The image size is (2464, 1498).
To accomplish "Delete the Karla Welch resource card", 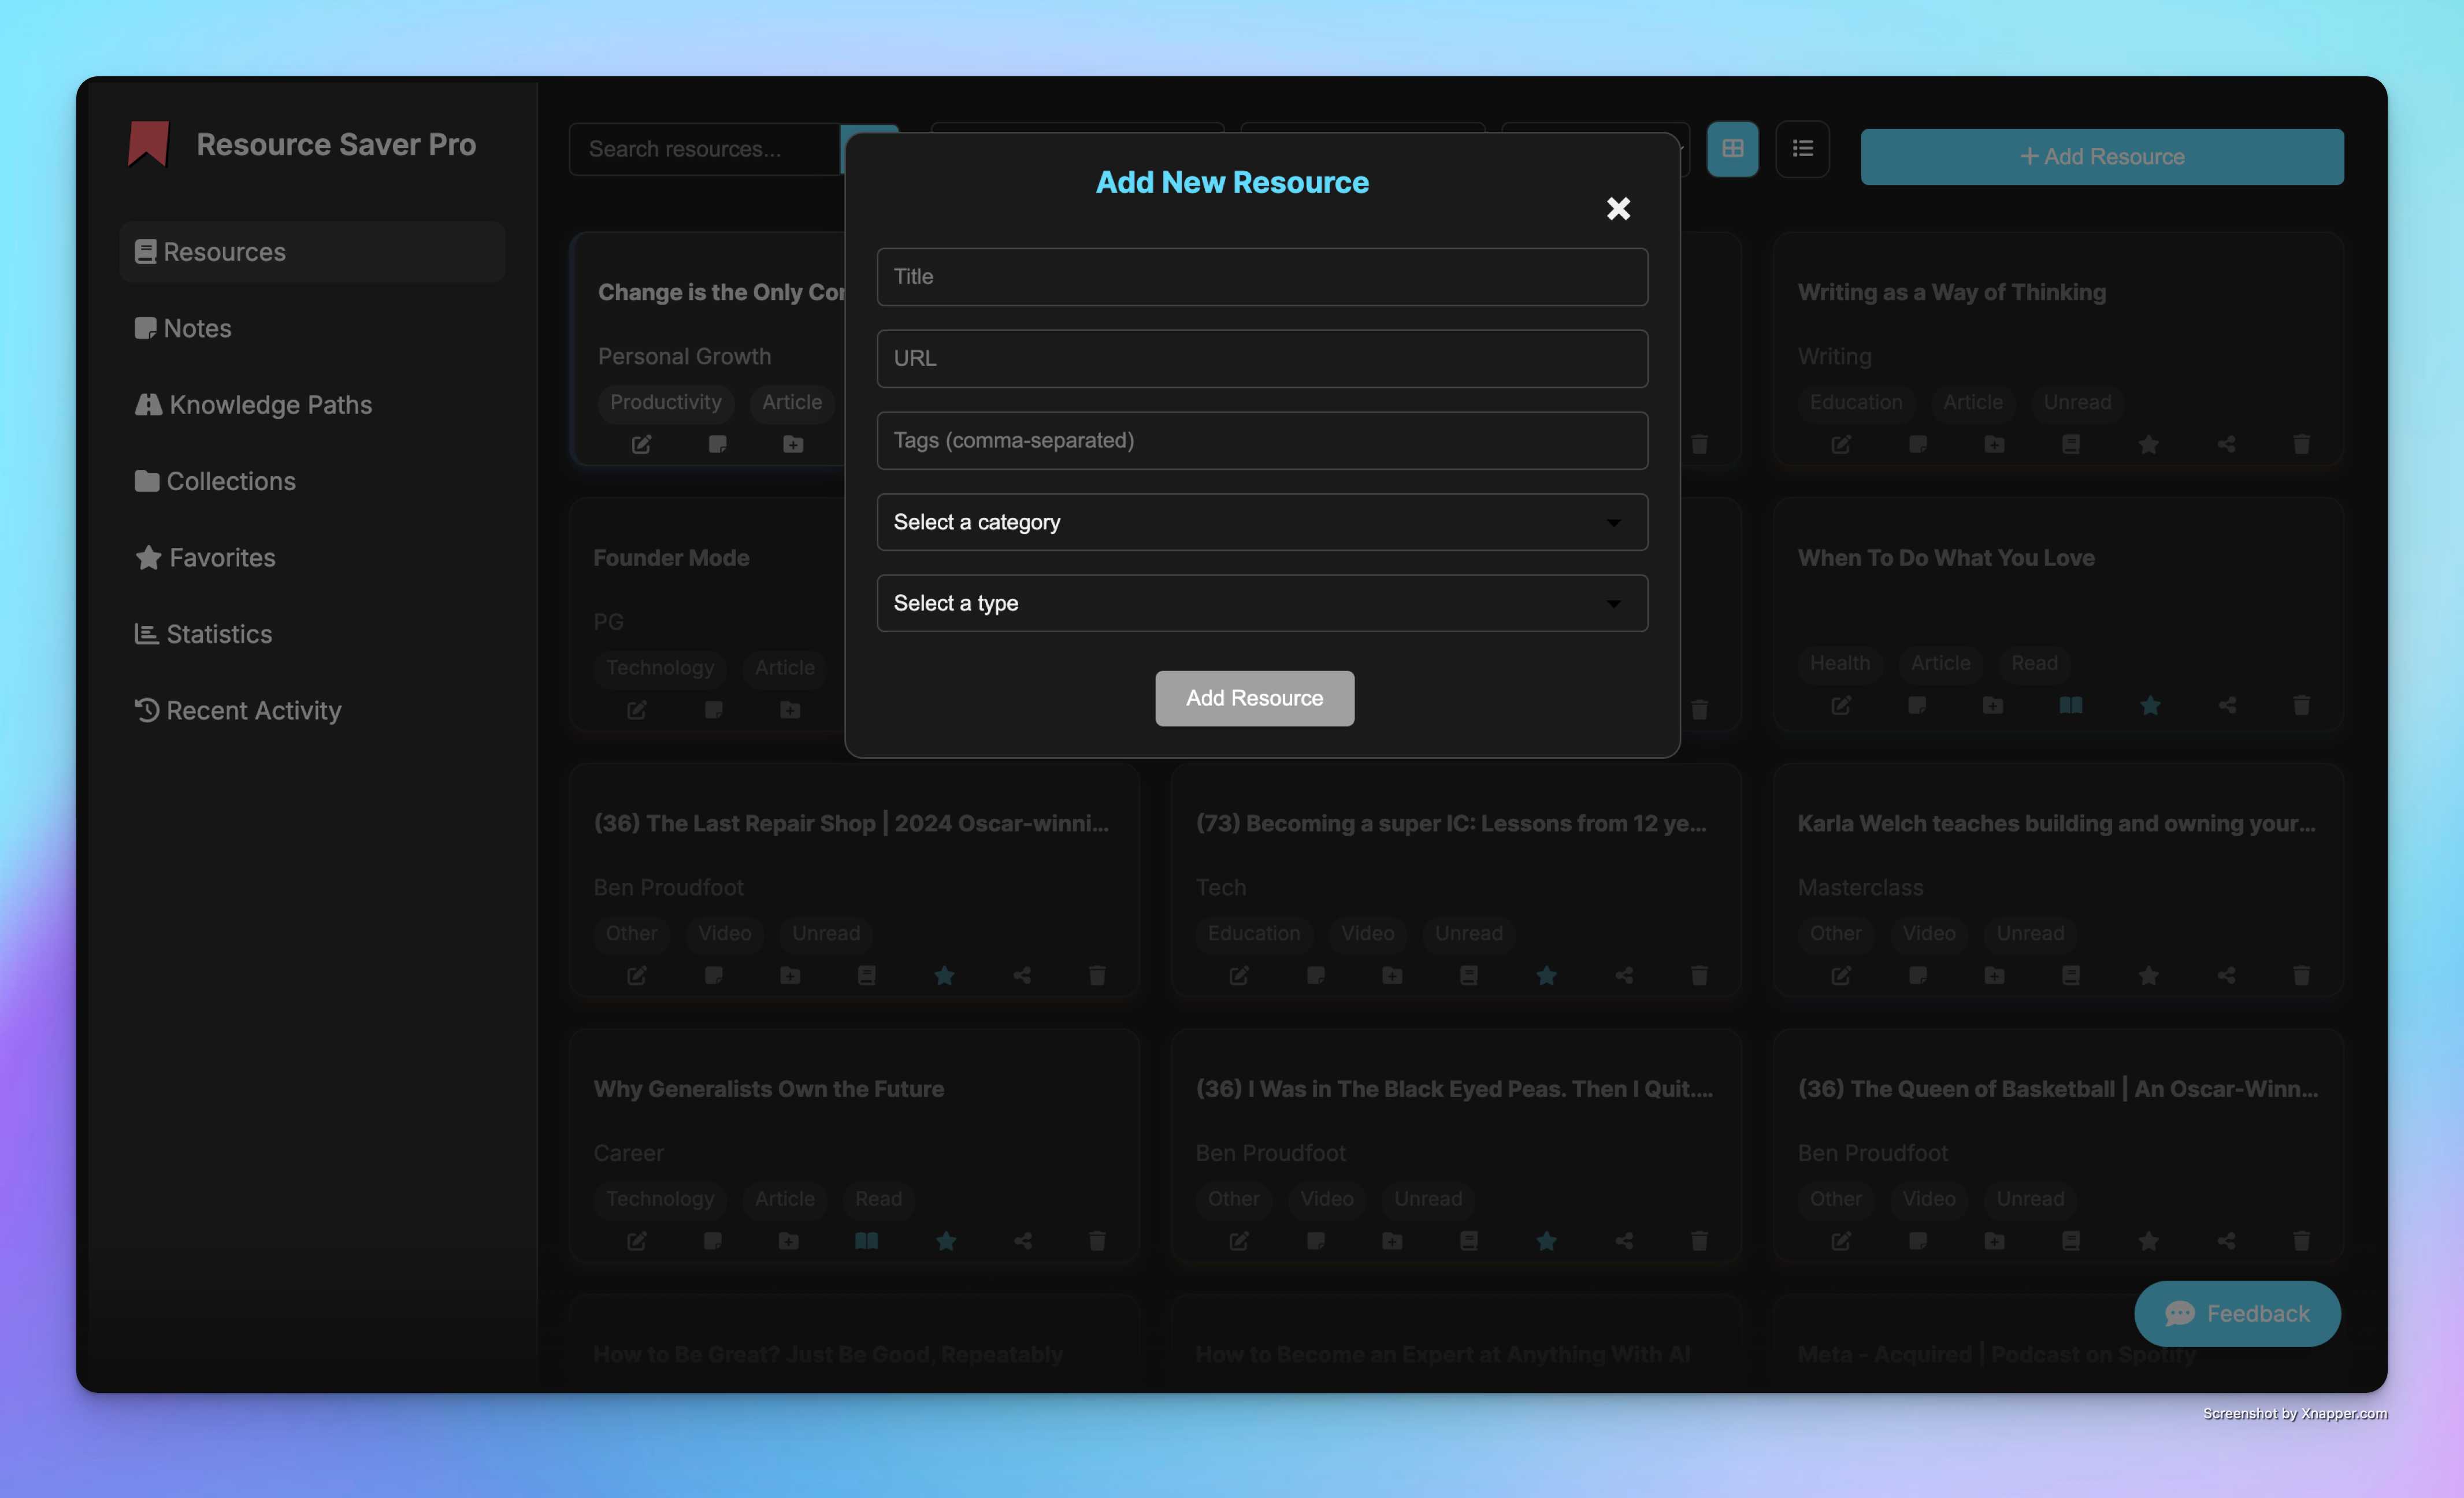I will (x=2301, y=975).
